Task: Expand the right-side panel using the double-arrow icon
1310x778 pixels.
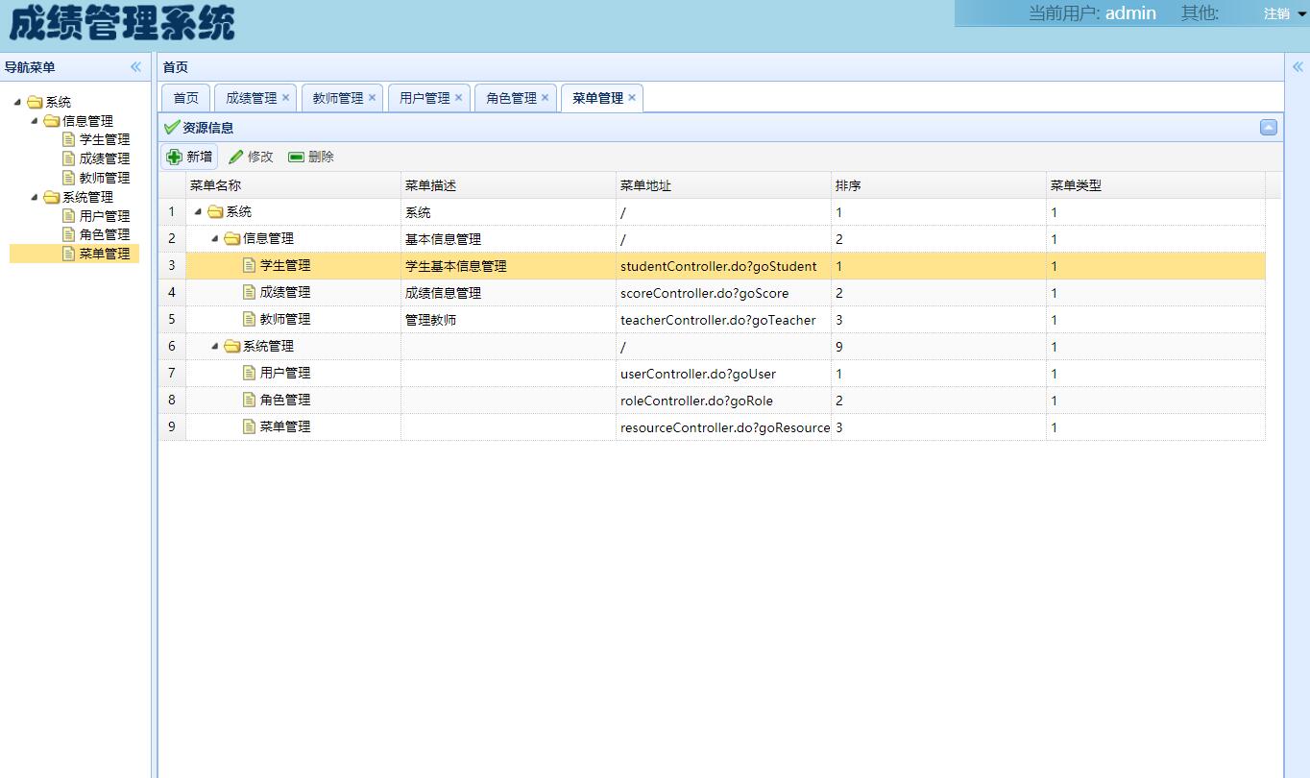Action: coord(1298,67)
